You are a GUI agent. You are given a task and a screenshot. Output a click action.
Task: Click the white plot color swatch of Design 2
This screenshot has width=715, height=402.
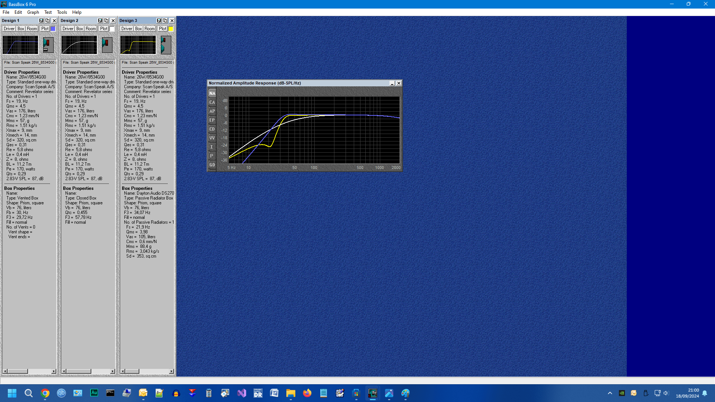[112, 29]
